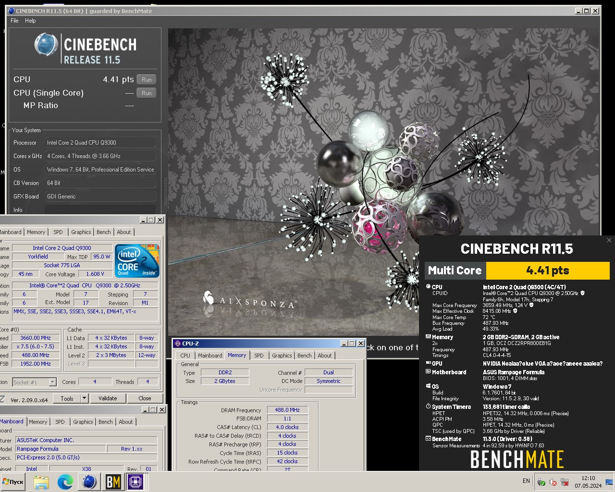
Task: Open SPD tab in the Yorkfield CPU-Z window
Action: click(58, 232)
